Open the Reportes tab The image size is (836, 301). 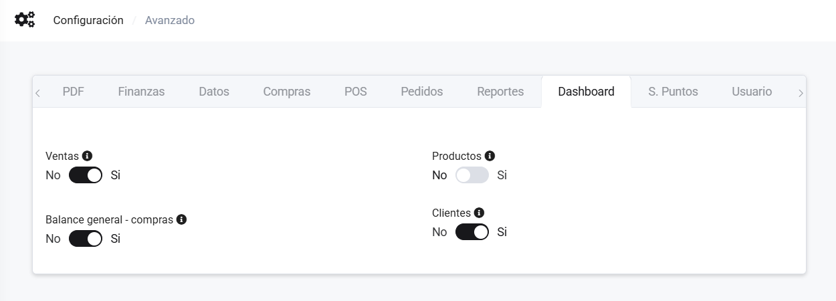tap(500, 92)
